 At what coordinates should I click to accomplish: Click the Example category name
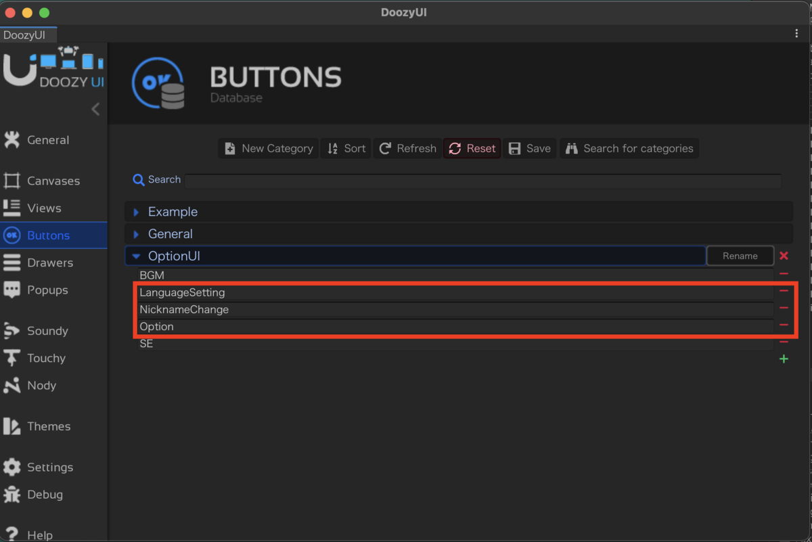click(173, 212)
